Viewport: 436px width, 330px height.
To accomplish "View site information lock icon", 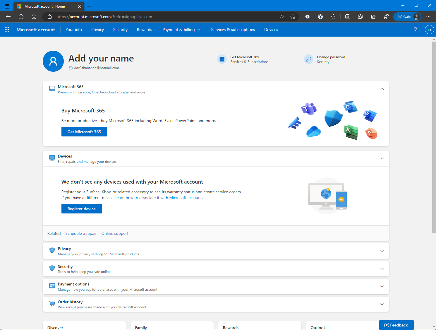I will pos(50,17).
